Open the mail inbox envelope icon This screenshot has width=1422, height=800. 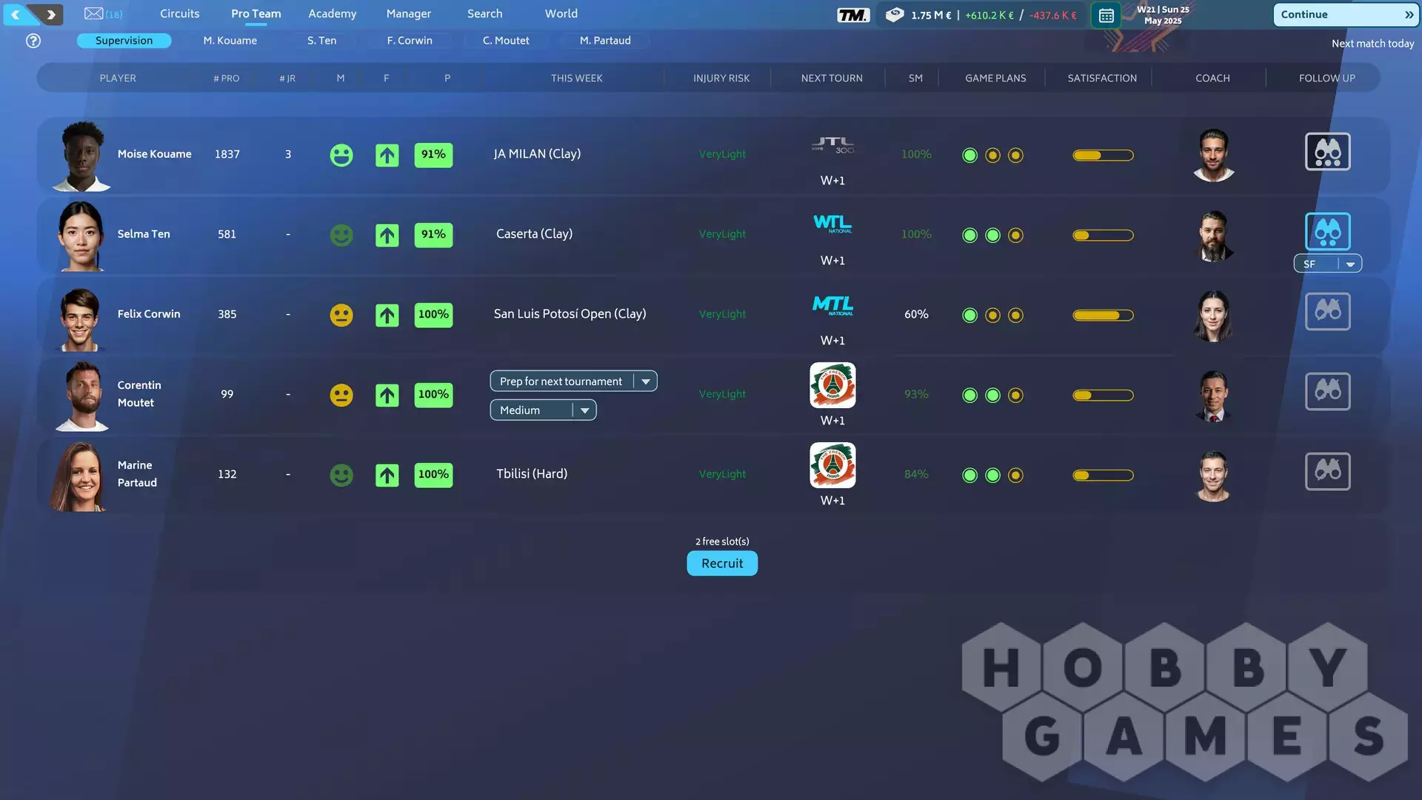tap(94, 13)
